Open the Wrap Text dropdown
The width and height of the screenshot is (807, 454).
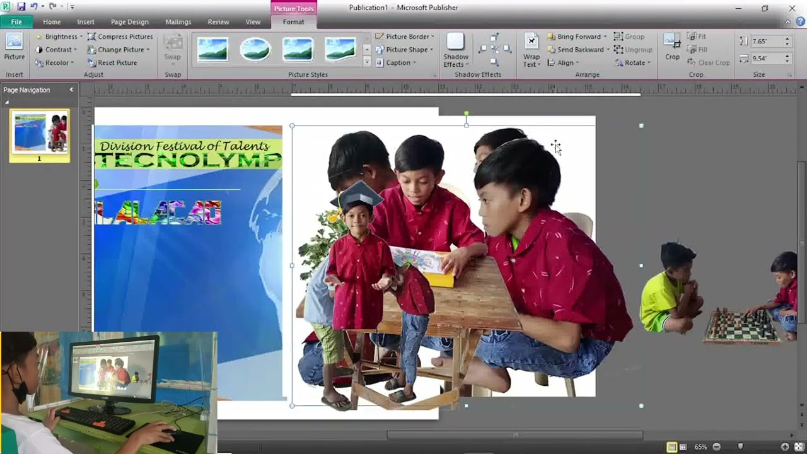(531, 50)
